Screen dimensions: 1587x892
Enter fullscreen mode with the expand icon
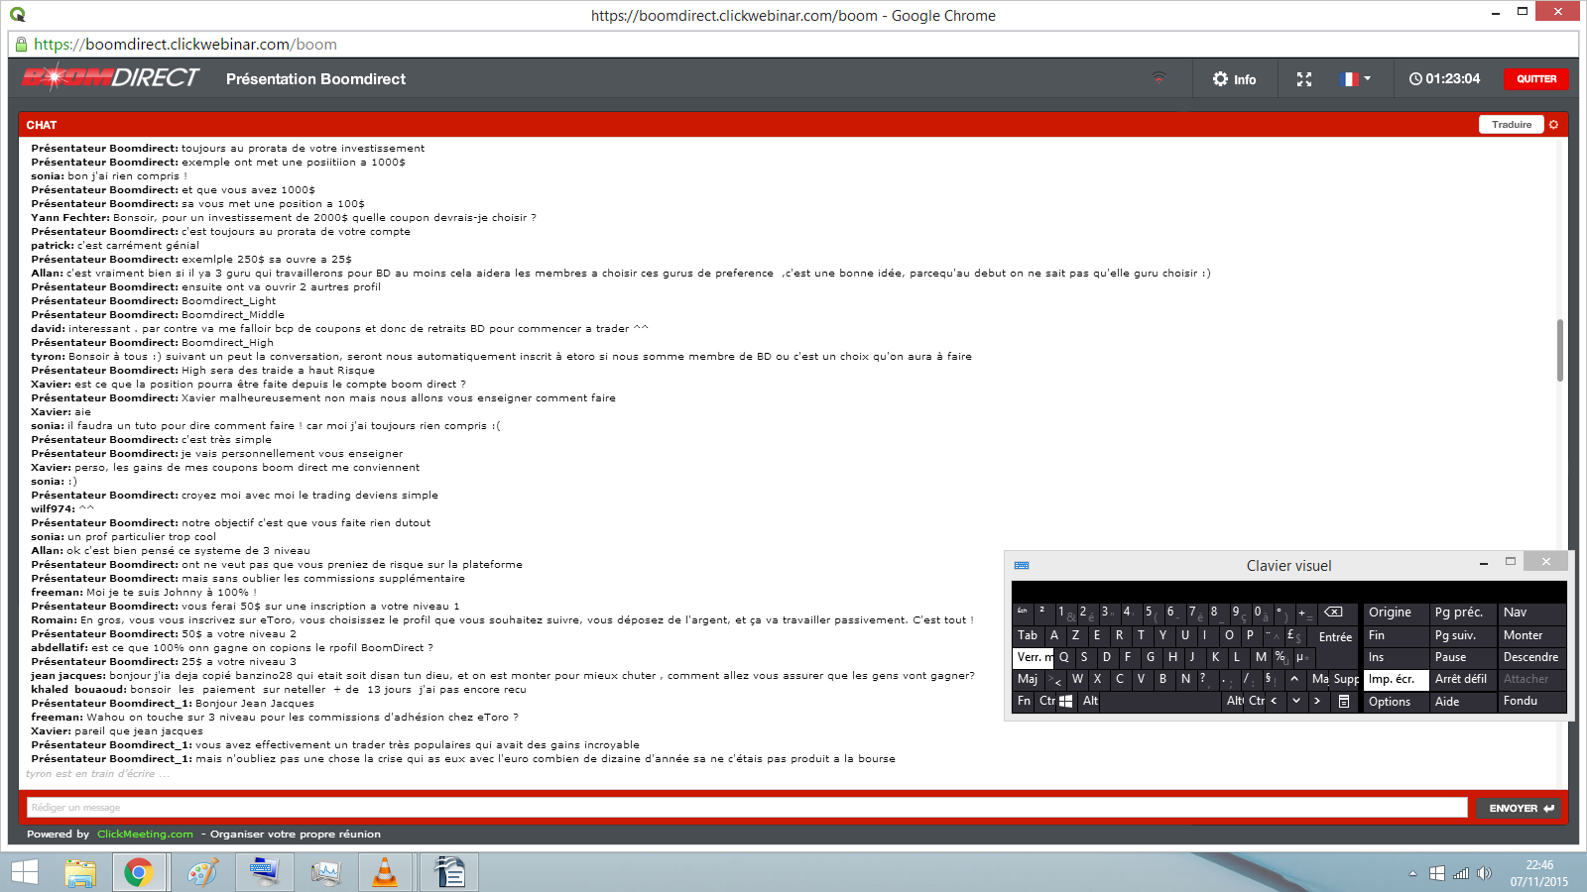pyautogui.click(x=1304, y=79)
